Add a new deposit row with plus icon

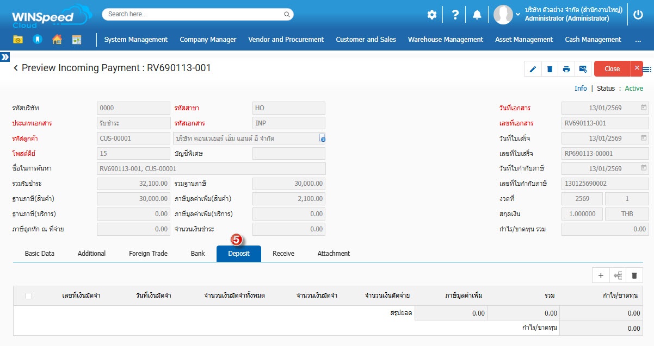[x=601, y=275]
